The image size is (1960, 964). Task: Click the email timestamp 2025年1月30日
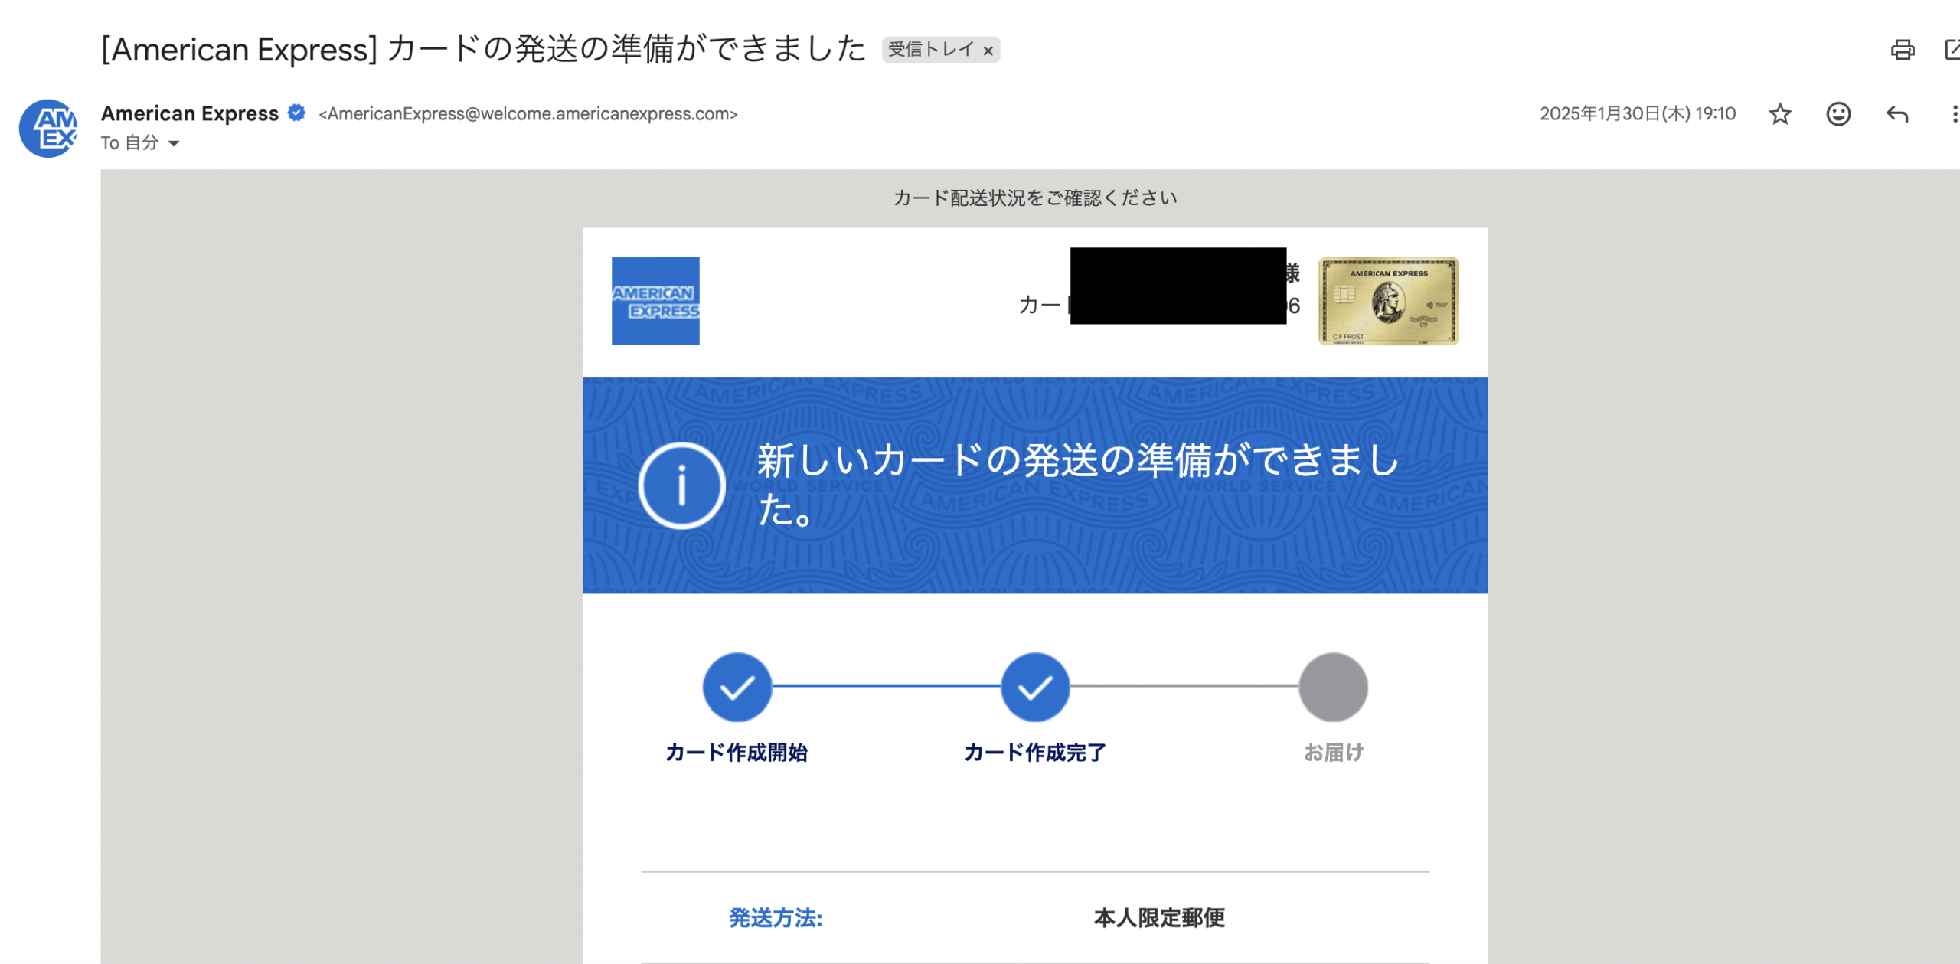1636,113
